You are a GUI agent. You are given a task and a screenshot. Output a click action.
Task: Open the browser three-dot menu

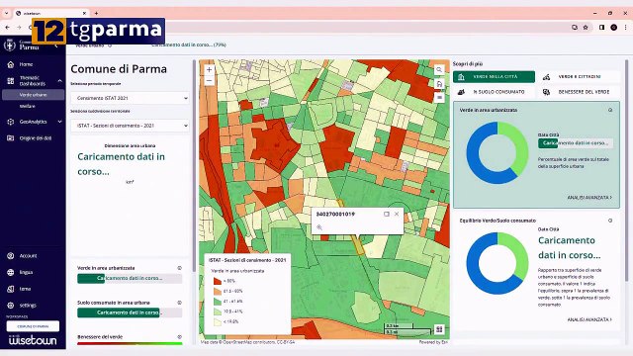point(625,28)
